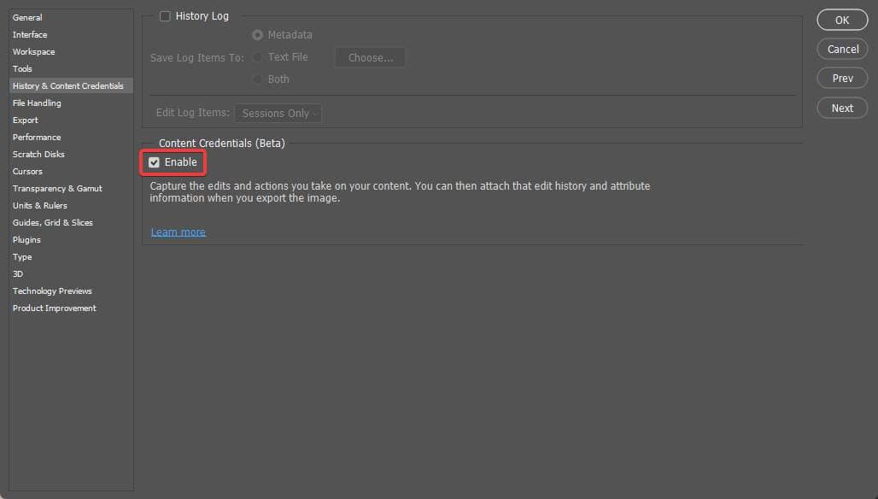The height and width of the screenshot is (499, 878).
Task: Uncheck Content Credentials Enable checkbox
Action: click(x=154, y=162)
